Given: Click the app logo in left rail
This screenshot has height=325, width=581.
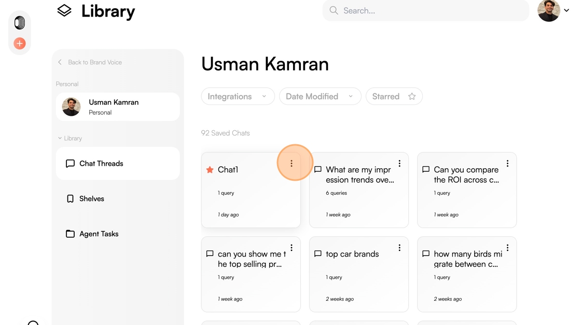Looking at the screenshot, I should point(20,23).
